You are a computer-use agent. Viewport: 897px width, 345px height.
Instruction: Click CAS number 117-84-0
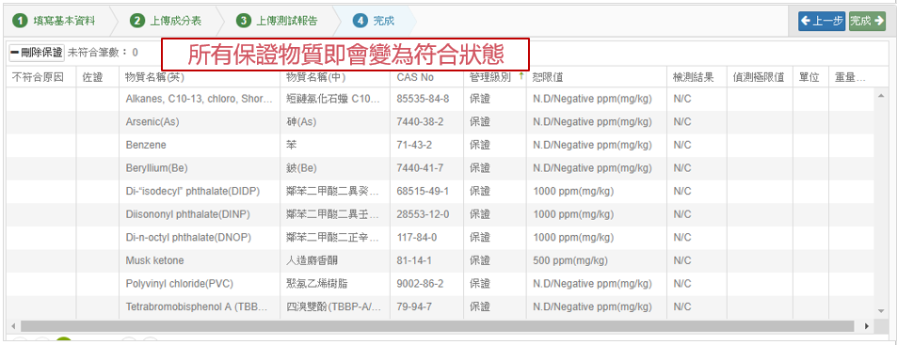click(x=416, y=238)
